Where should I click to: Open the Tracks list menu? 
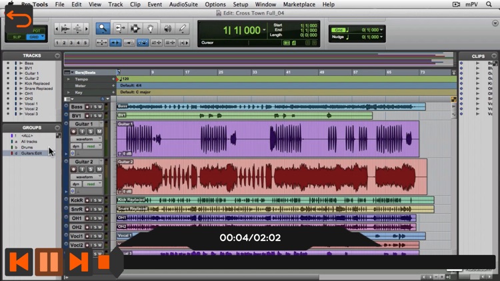[x=57, y=56]
